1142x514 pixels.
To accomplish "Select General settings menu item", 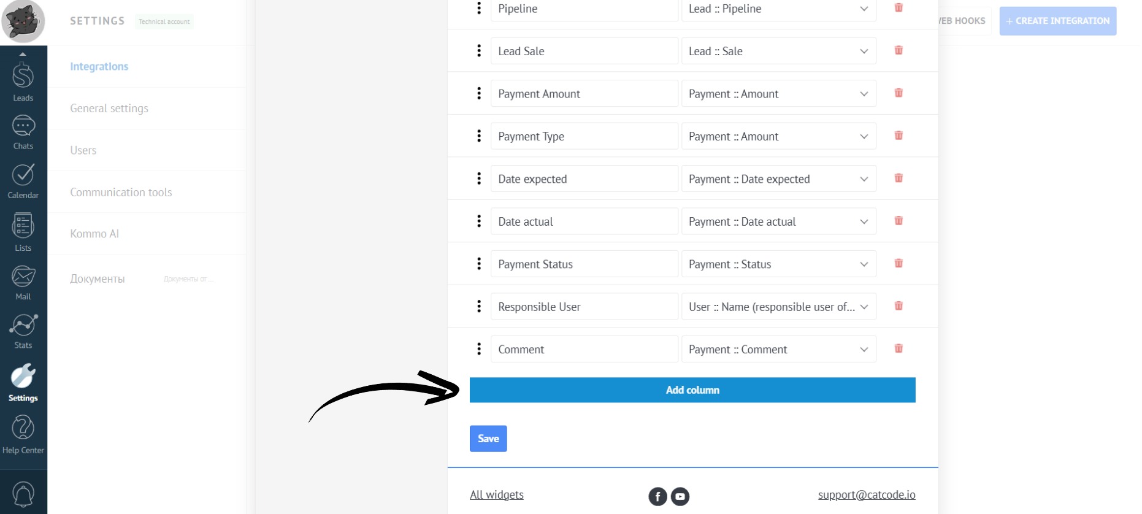I will tap(109, 109).
